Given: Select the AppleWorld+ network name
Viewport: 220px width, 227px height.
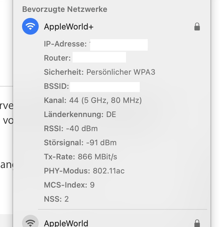Looking at the screenshot, I should (x=69, y=27).
